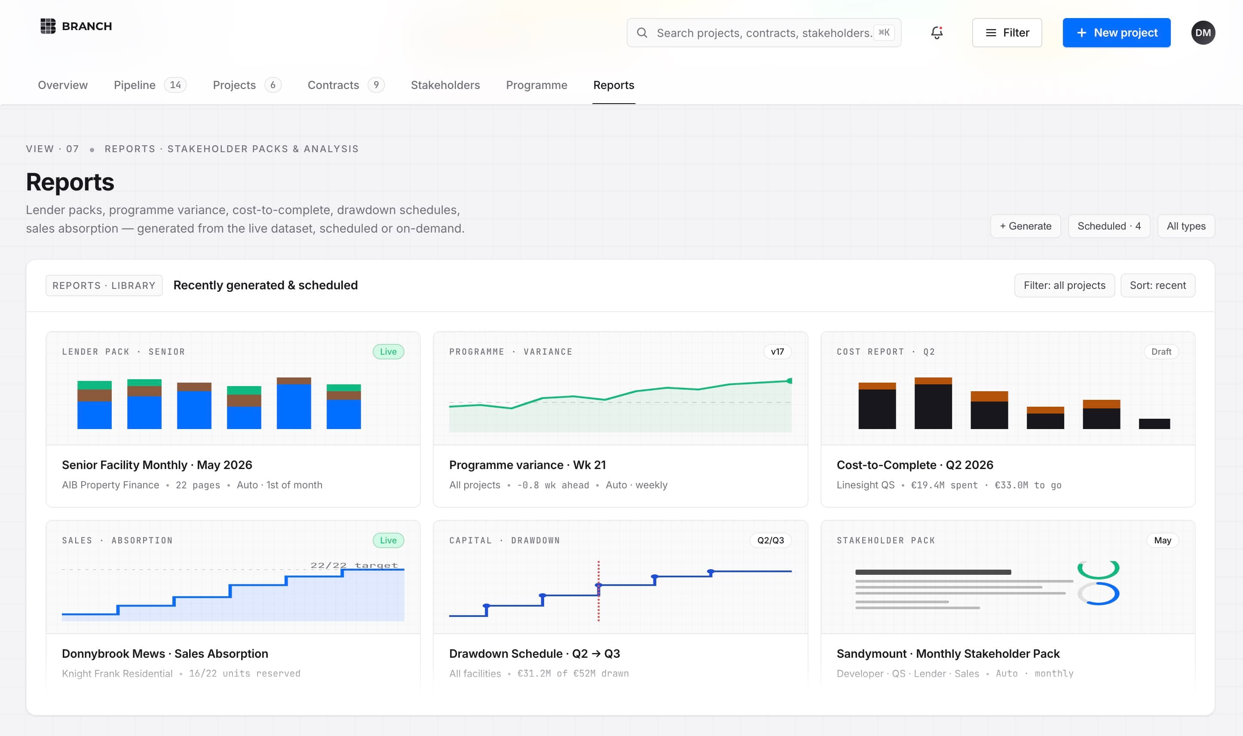This screenshot has height=736, width=1243.
Task: Open Senior Facility Monthly · May 2026 report
Action: tap(157, 465)
